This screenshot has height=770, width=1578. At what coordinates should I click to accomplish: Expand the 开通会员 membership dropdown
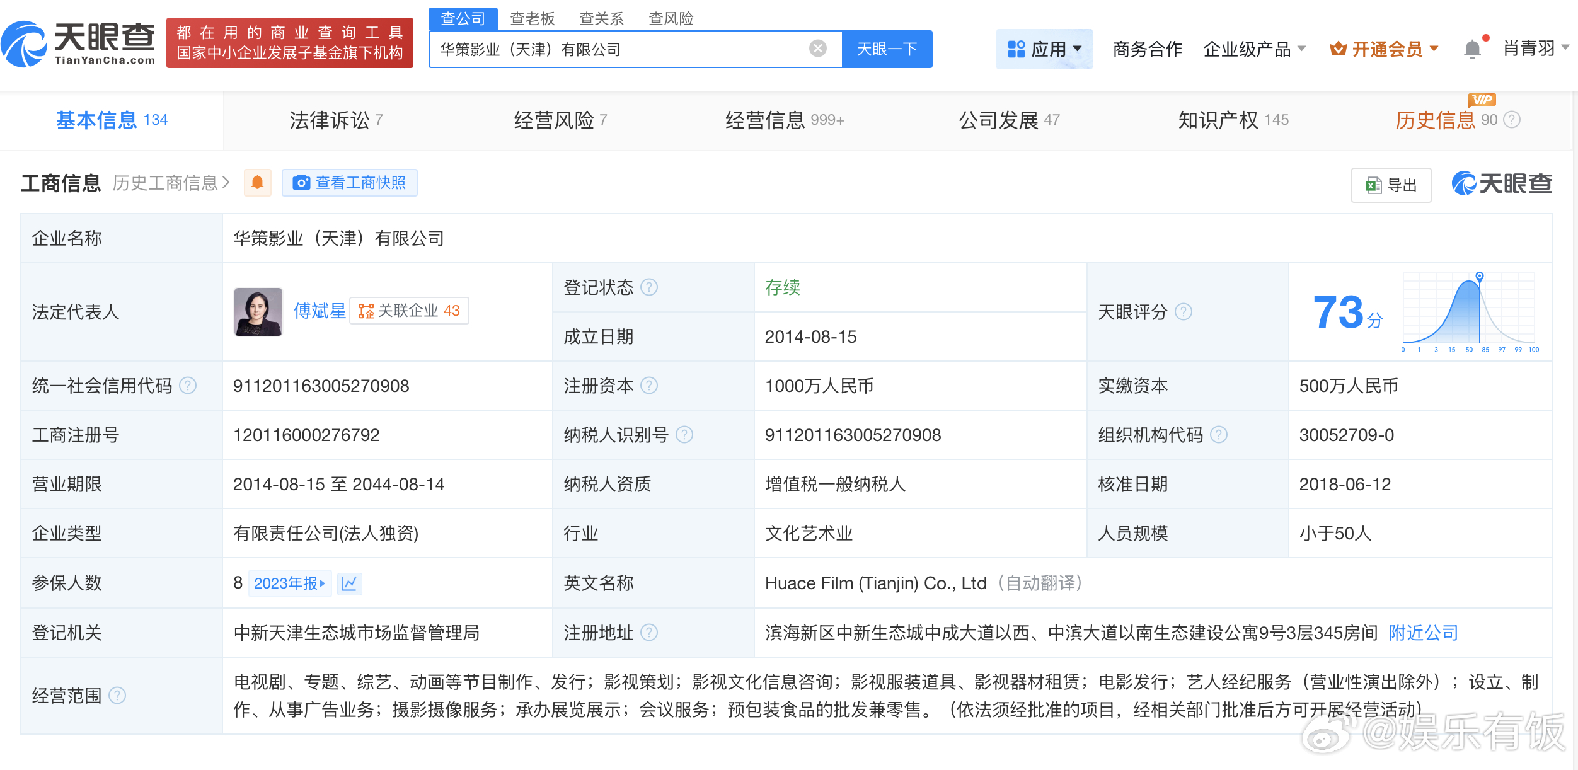1384,49
